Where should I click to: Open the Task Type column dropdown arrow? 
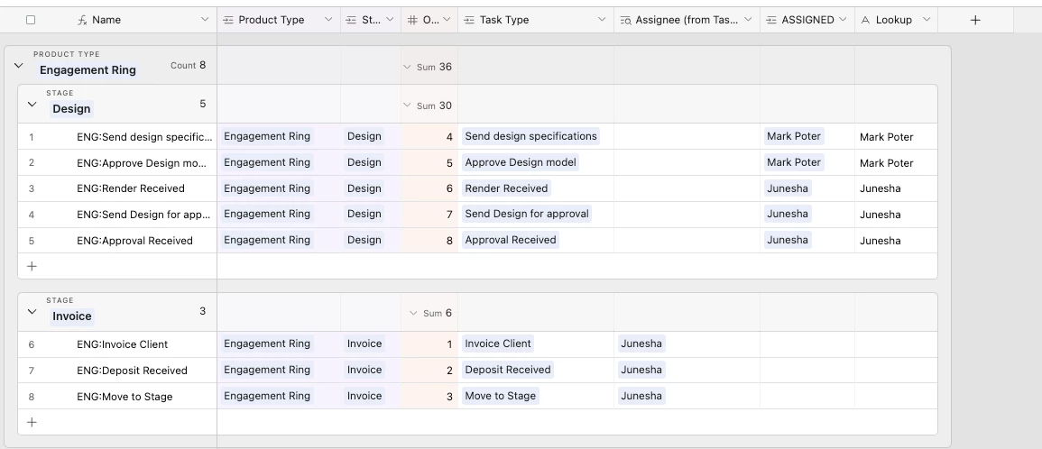pos(602,20)
